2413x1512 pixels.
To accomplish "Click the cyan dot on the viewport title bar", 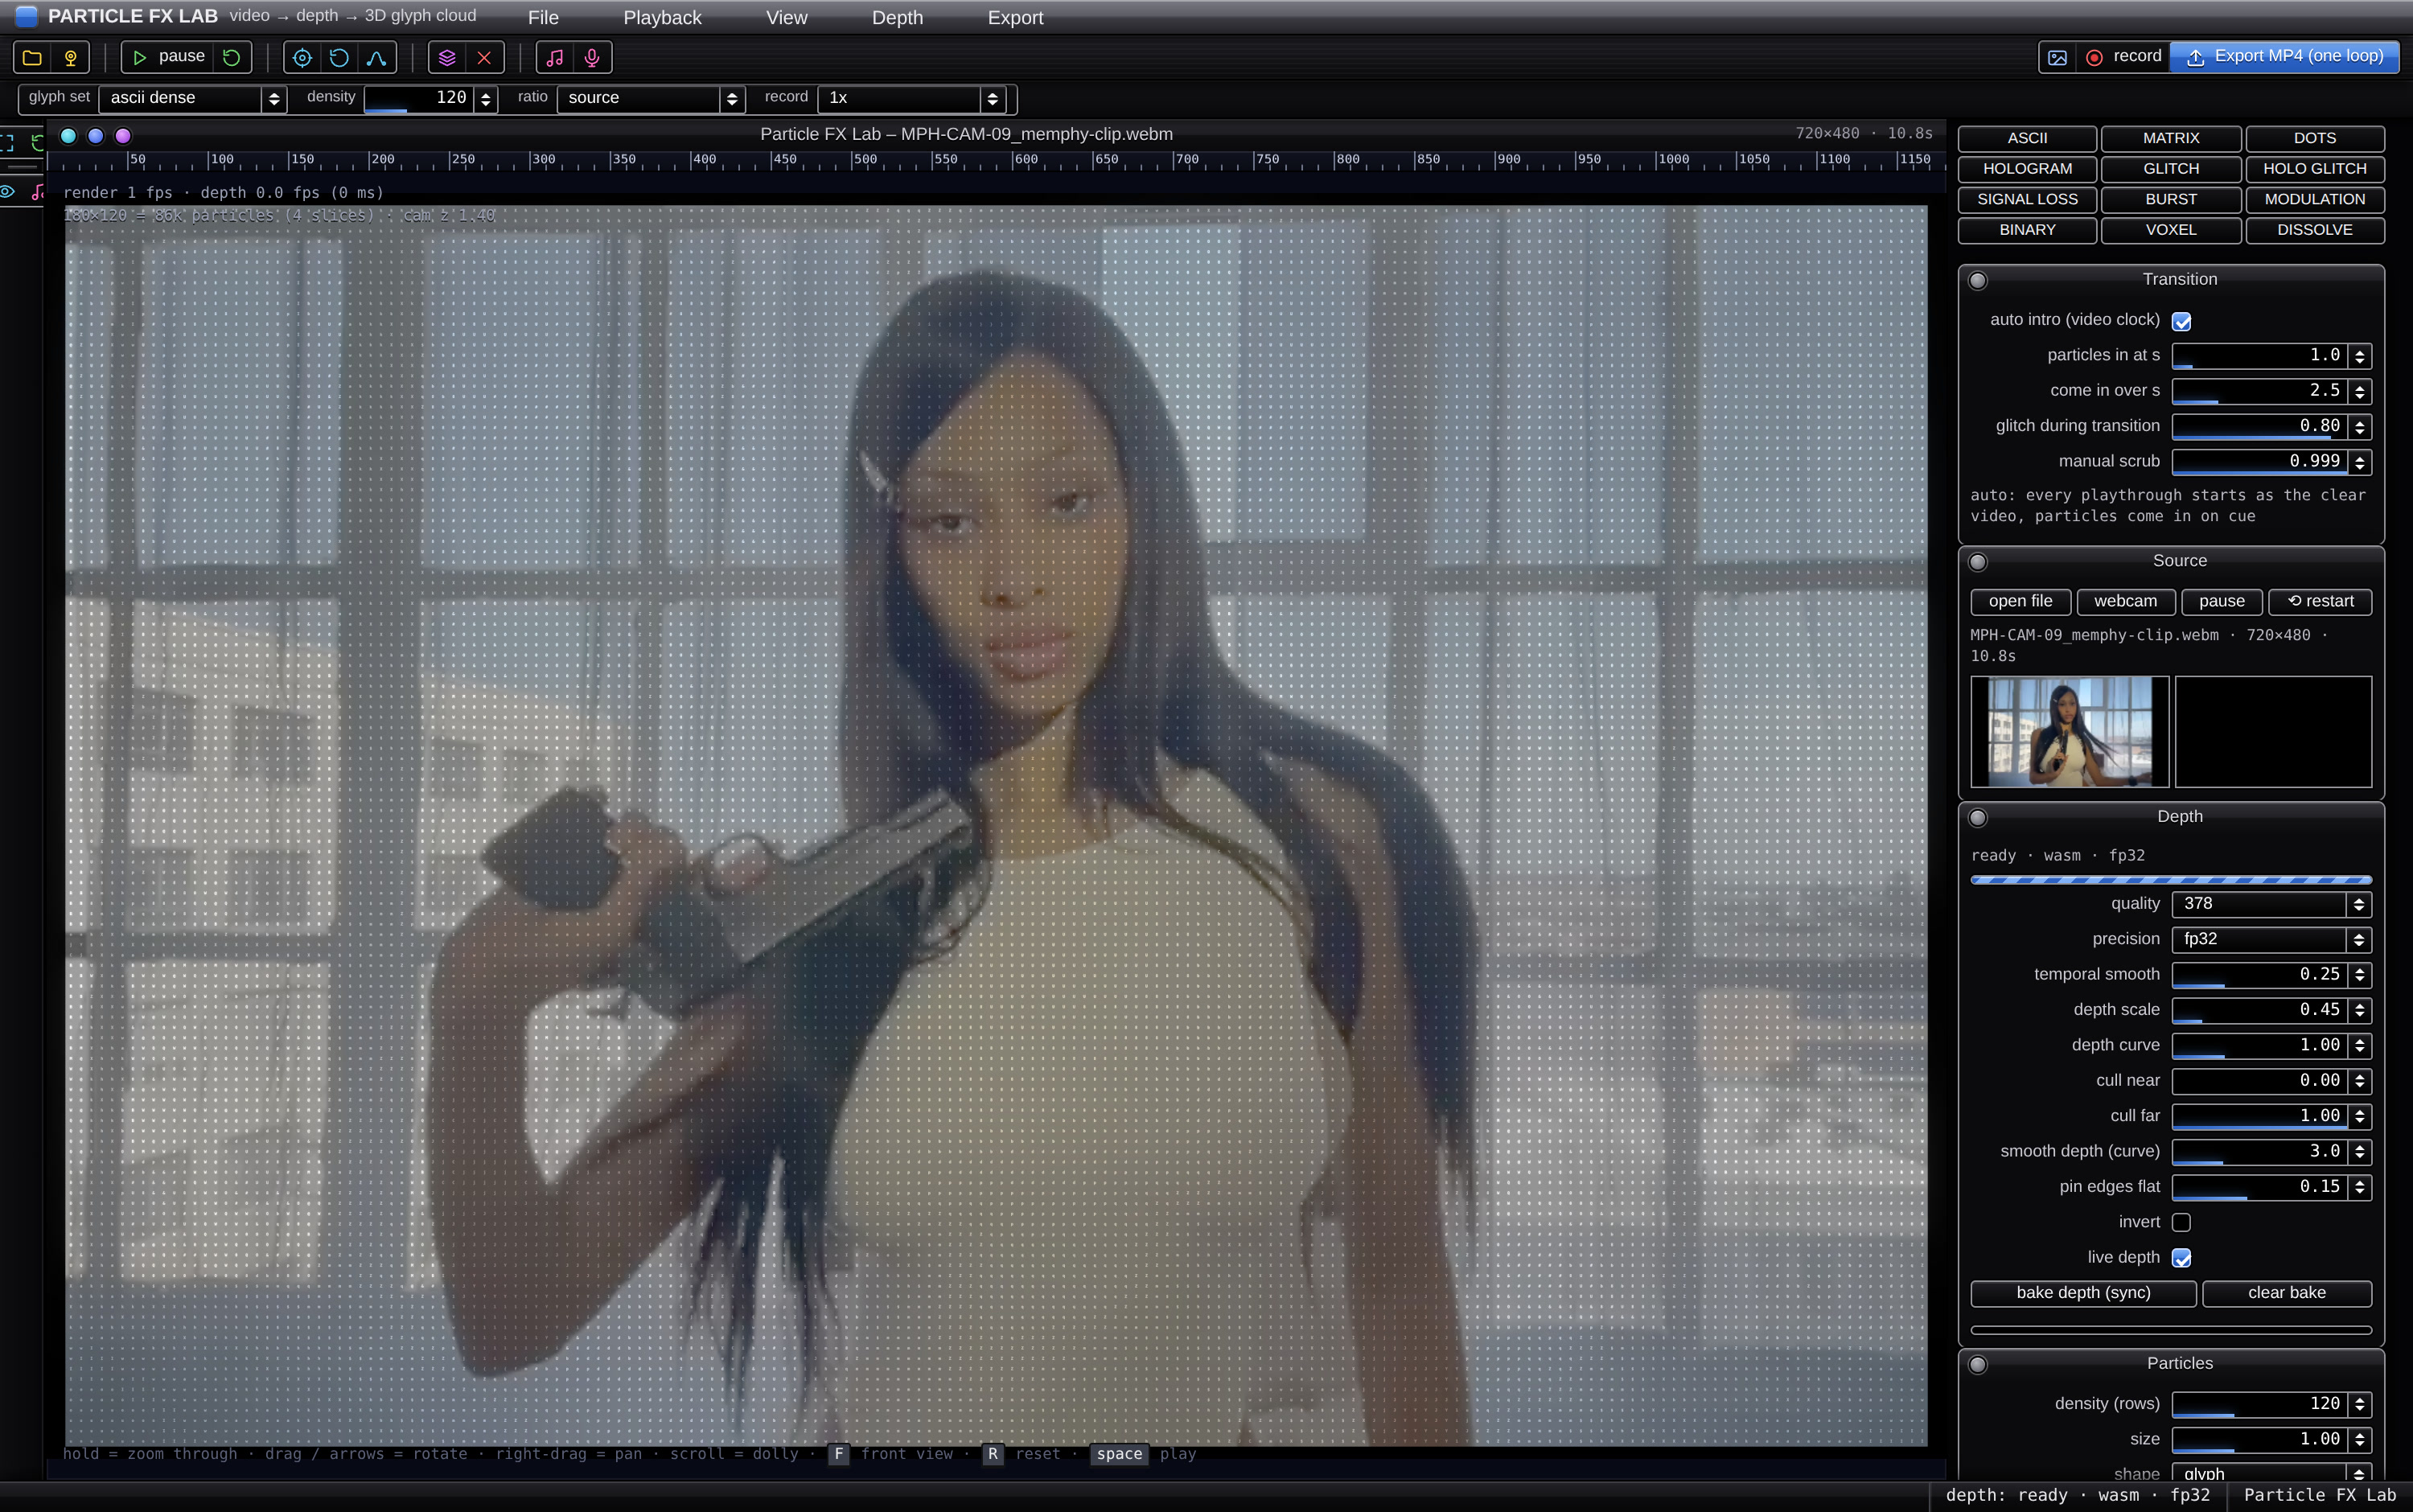I will click(68, 135).
